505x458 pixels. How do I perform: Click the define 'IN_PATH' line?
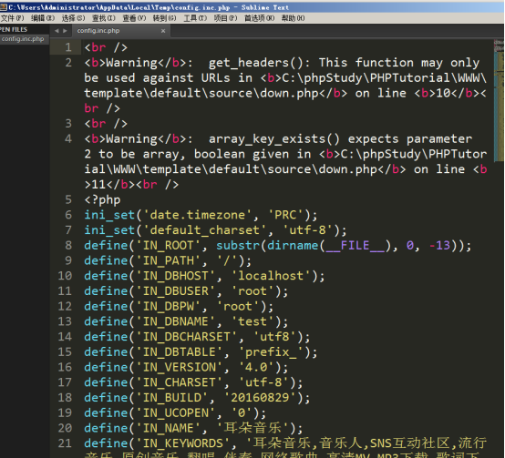click(x=168, y=260)
